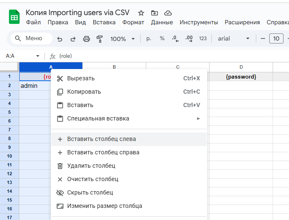This screenshot has width=289, height=220.
Task: Format as percent button
Action: click(162, 39)
